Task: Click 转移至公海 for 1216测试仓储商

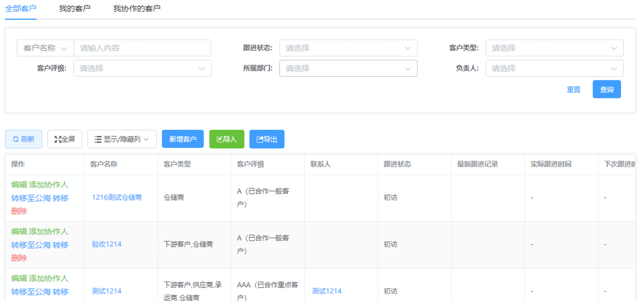Action: [x=31, y=198]
